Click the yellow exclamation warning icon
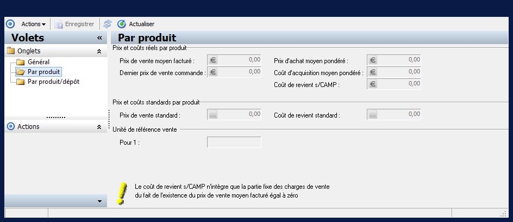 [x=122, y=192]
